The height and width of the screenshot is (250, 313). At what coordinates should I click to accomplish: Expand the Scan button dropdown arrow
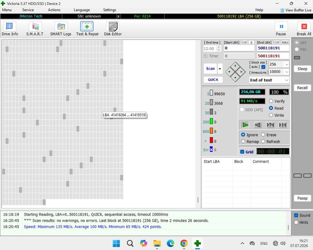(220, 69)
